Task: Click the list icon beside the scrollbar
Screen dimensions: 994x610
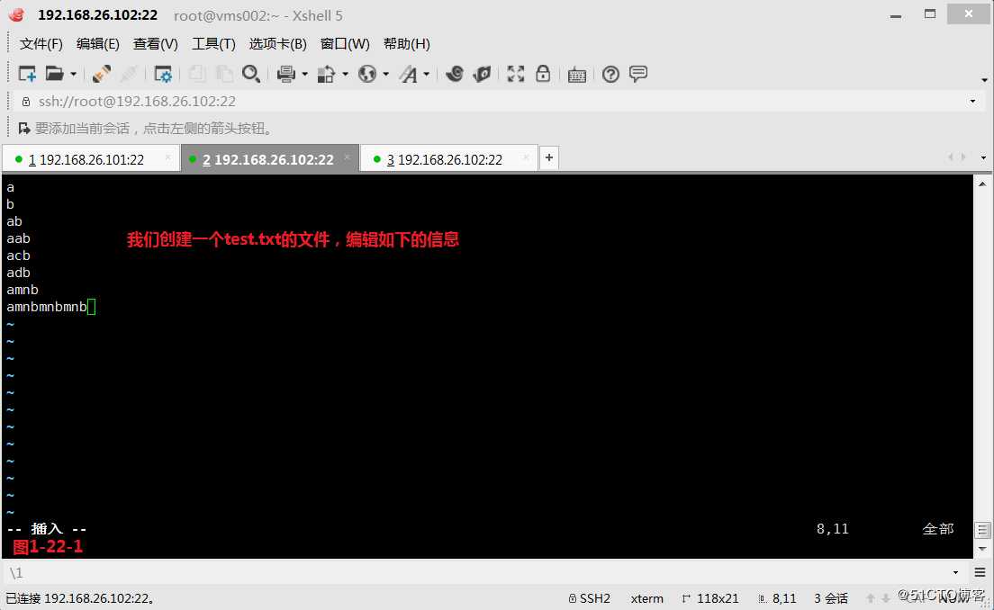Action: pyautogui.click(x=982, y=530)
